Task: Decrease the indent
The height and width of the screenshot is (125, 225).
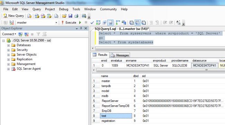Action: (165, 22)
